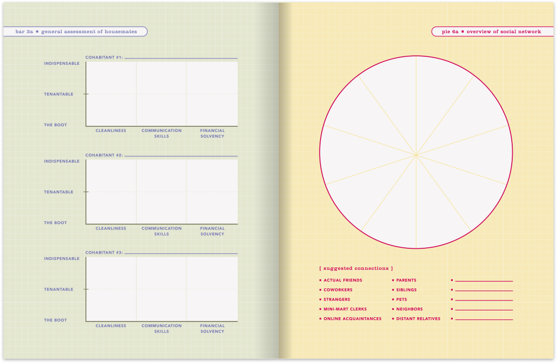Image resolution: width=557 pixels, height=363 pixels.
Task: Click the blank line in the Neighbors row
Action: [x=484, y=310]
